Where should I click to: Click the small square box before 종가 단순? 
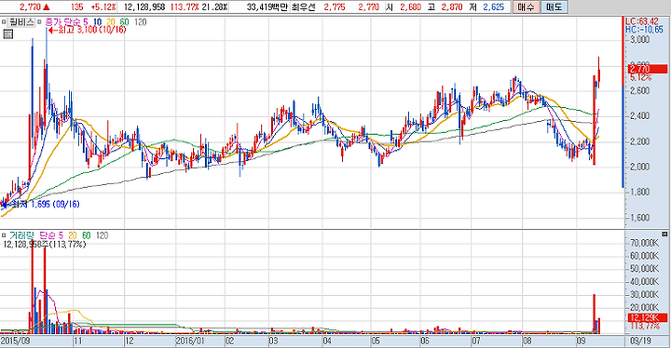click(x=40, y=22)
